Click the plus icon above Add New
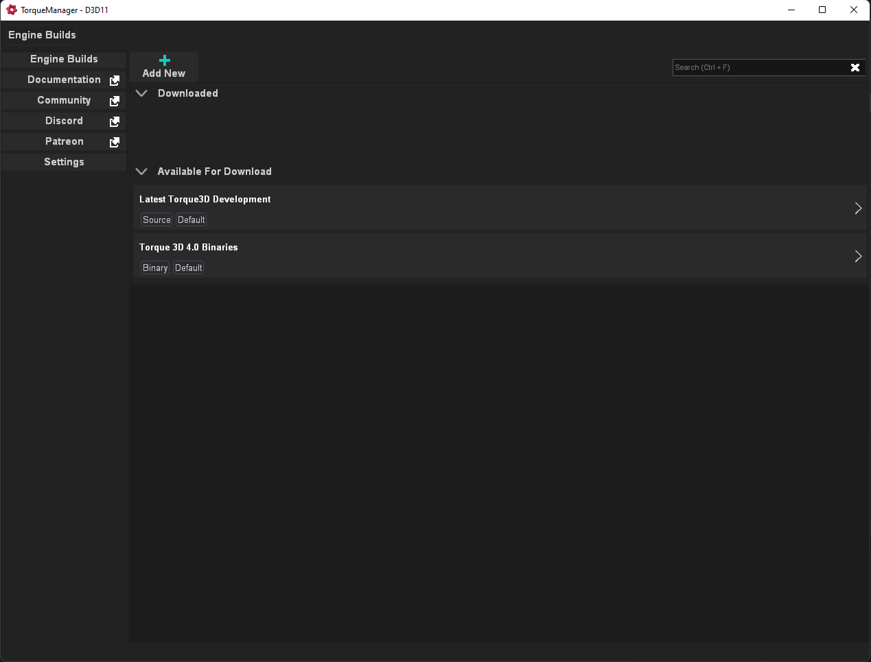The height and width of the screenshot is (662, 871). (165, 60)
